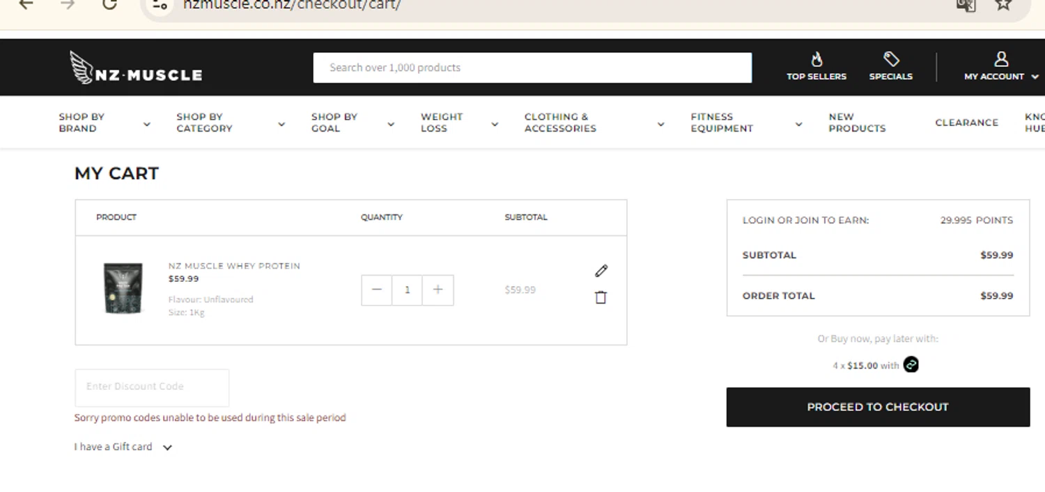Open Specials tag icon
Viewport: 1045px width, 492px height.
[891, 59]
